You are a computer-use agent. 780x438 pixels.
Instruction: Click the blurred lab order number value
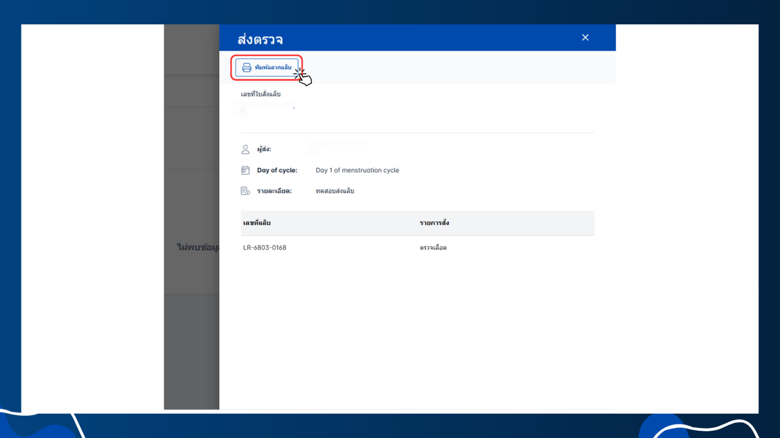(x=268, y=110)
